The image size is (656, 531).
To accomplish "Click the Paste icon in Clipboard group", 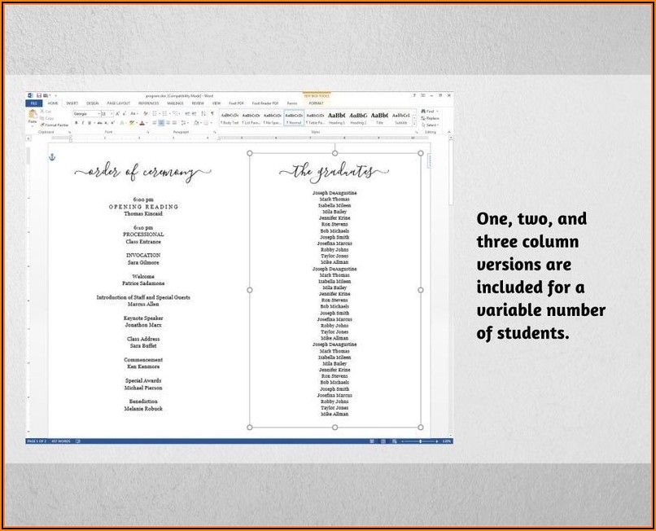I will coord(33,116).
